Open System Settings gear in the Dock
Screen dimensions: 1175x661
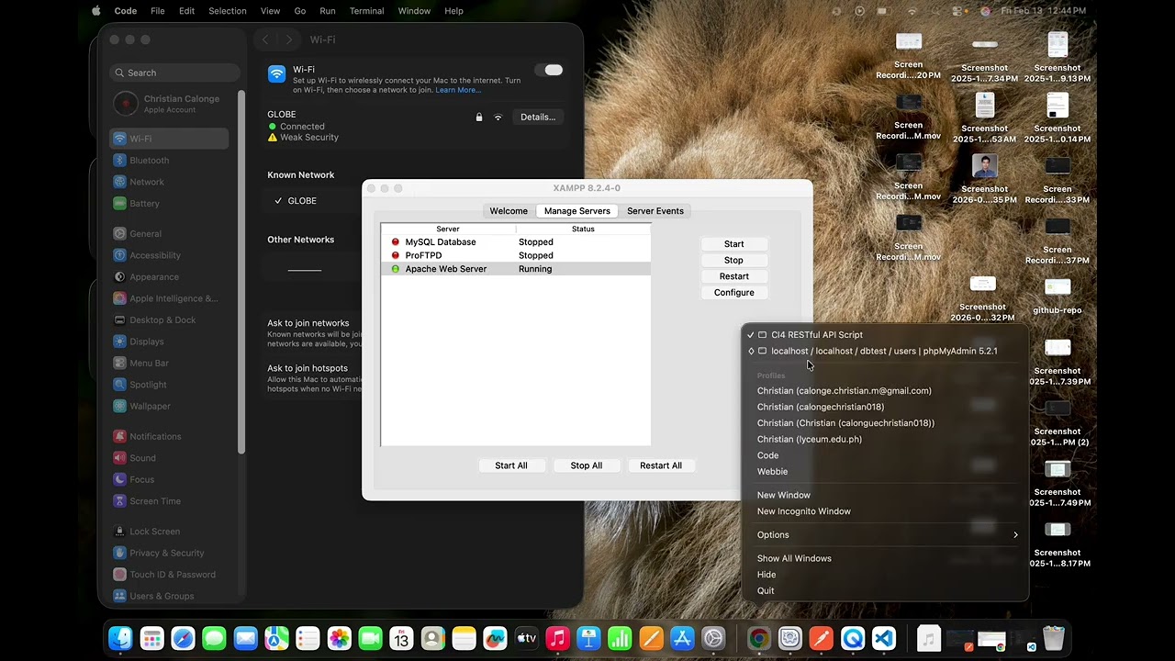pos(714,638)
